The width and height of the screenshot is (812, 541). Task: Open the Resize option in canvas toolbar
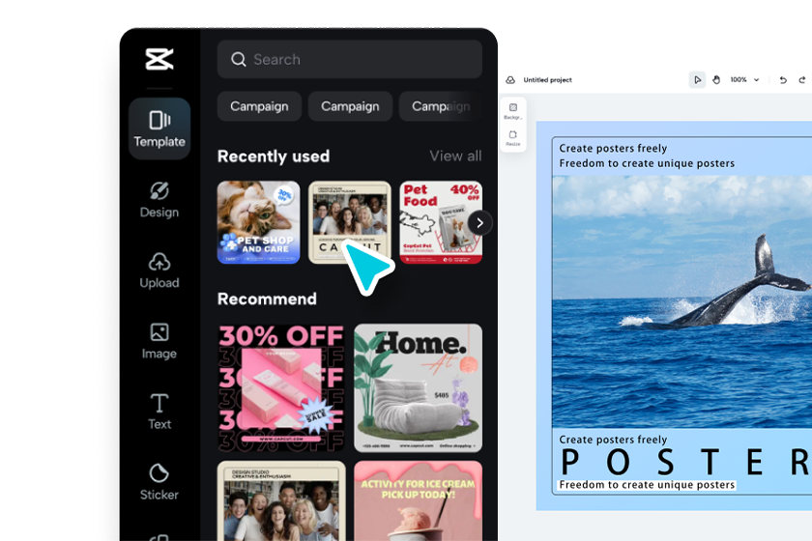[513, 138]
